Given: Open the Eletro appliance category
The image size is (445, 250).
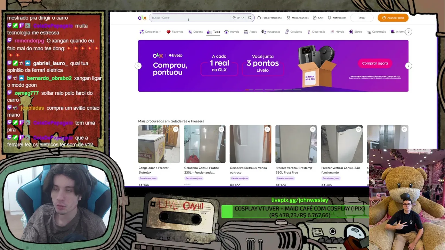Looking at the screenshot, I should [x=356, y=32].
